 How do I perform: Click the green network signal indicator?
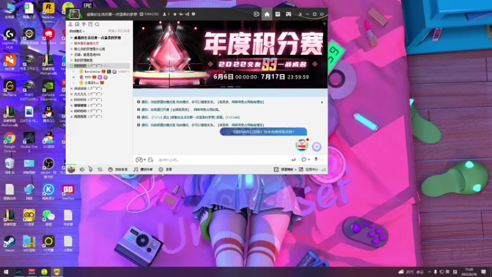(323, 169)
